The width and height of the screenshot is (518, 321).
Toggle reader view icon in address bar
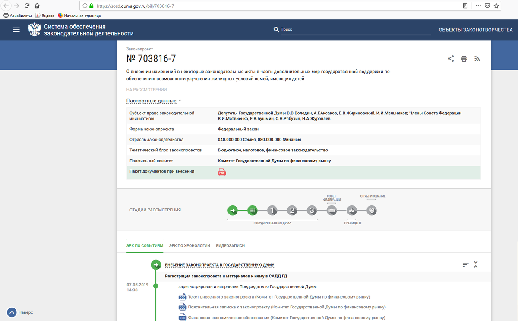(465, 6)
